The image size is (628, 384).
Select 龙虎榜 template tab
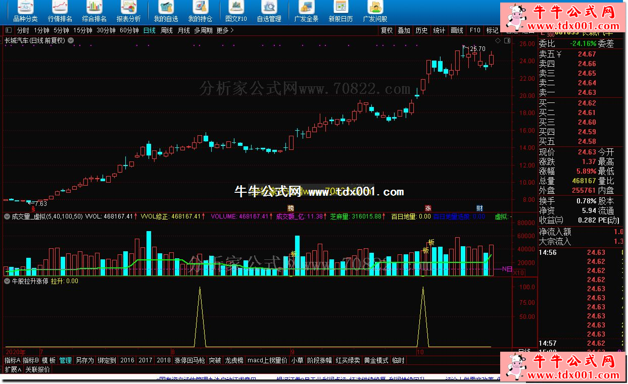pyautogui.click(x=234, y=360)
